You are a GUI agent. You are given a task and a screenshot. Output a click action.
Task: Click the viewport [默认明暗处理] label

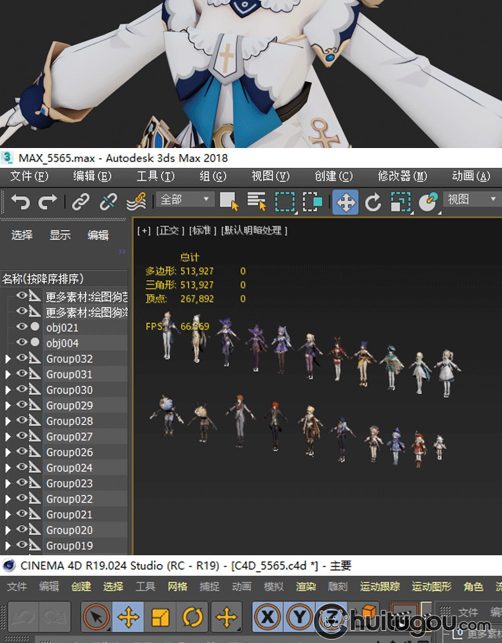[254, 230]
